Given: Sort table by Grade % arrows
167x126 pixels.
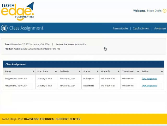Looking at the screenshot, I should point(118,72).
